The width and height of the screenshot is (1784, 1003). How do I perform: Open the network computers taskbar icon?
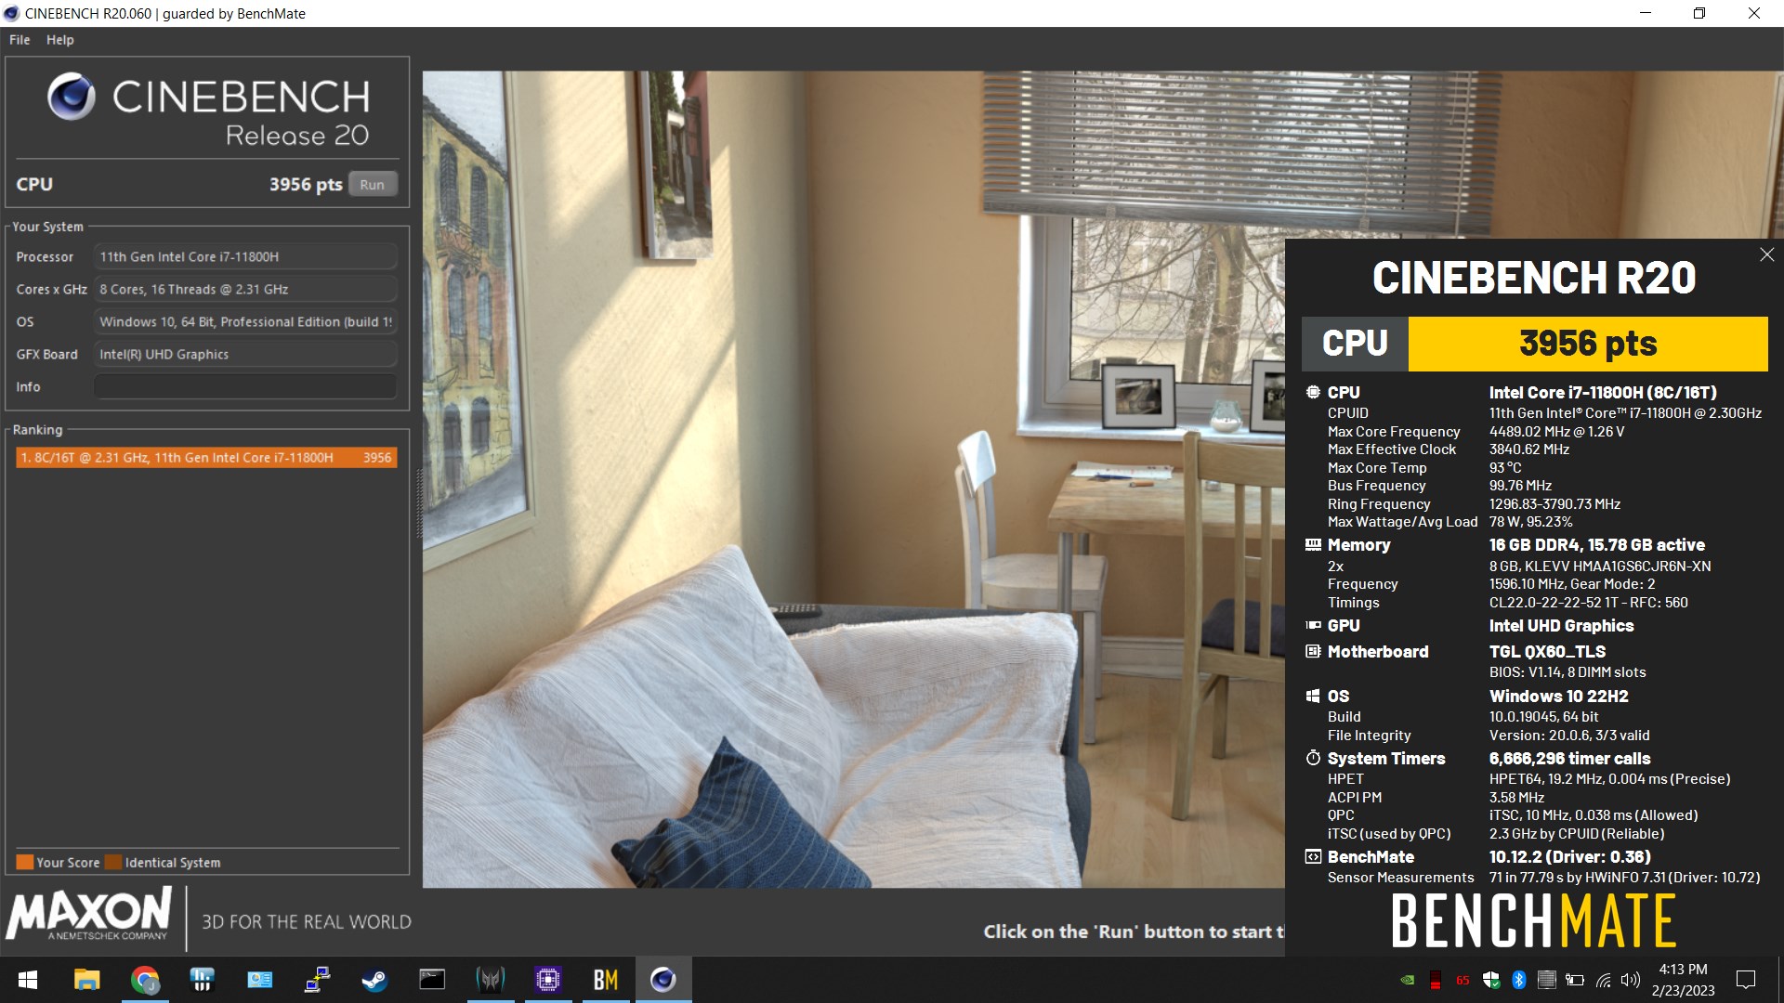(x=318, y=980)
